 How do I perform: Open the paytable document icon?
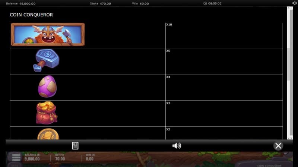[x=75, y=146]
